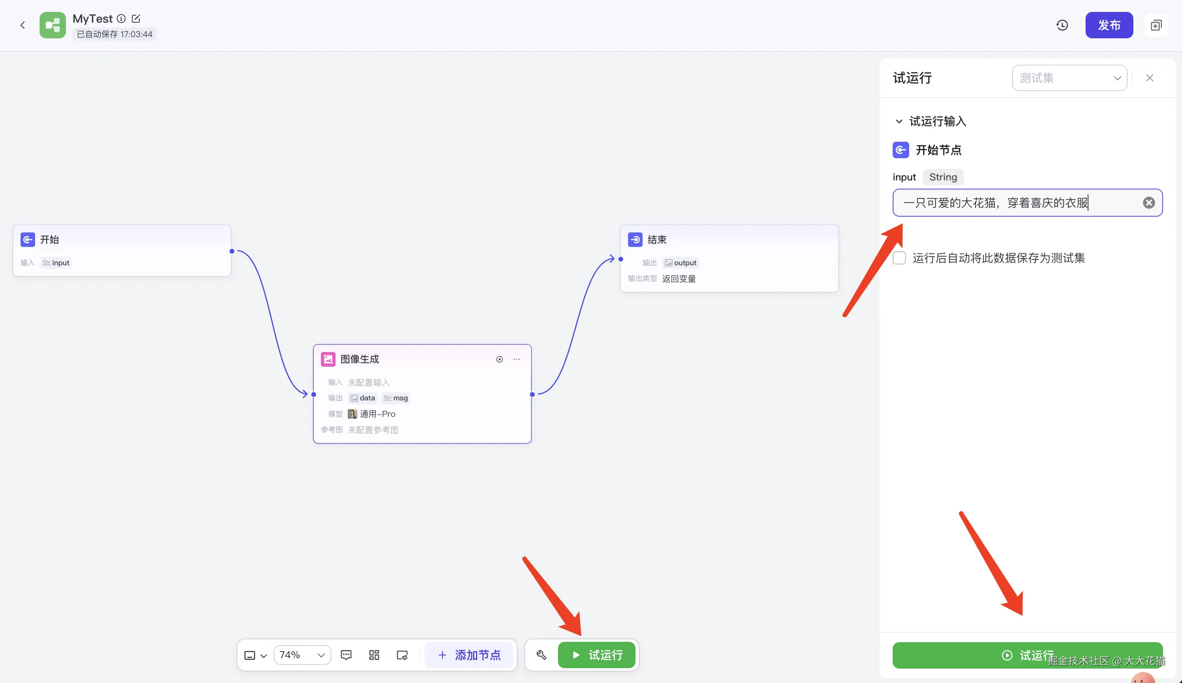The height and width of the screenshot is (683, 1182).
Task: Click the run icon on 图像生成 node
Action: pyautogui.click(x=500, y=359)
